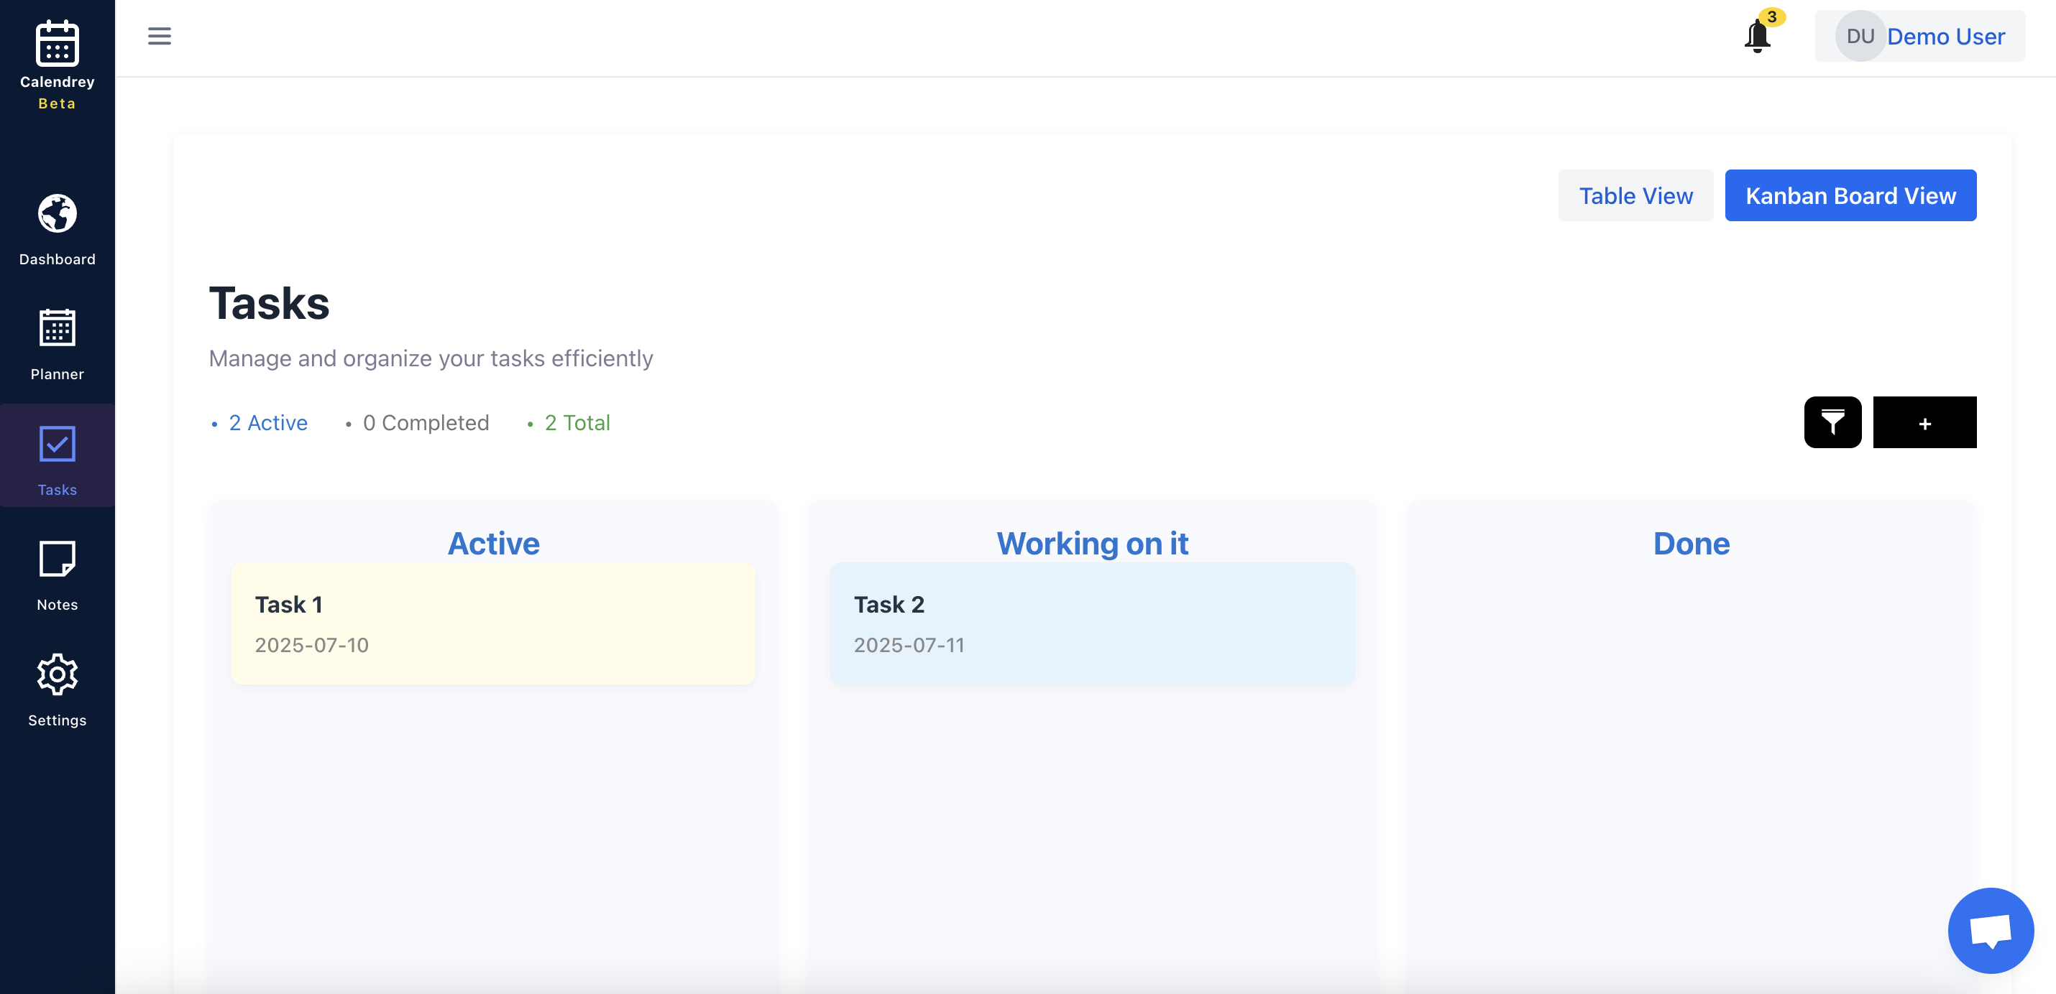Open the filter funnel button

click(1832, 422)
